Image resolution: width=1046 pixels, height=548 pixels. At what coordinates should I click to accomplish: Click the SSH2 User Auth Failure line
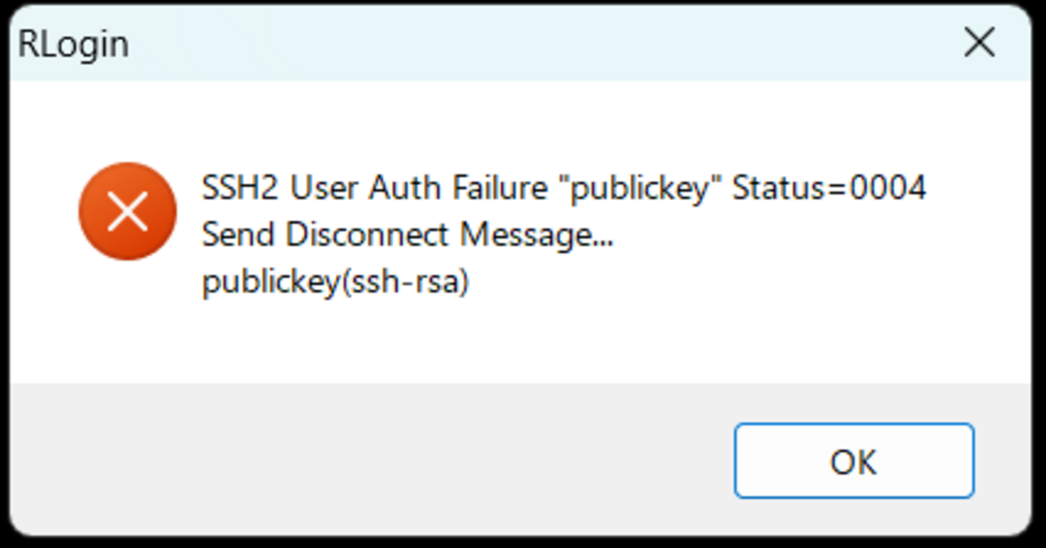(x=564, y=189)
